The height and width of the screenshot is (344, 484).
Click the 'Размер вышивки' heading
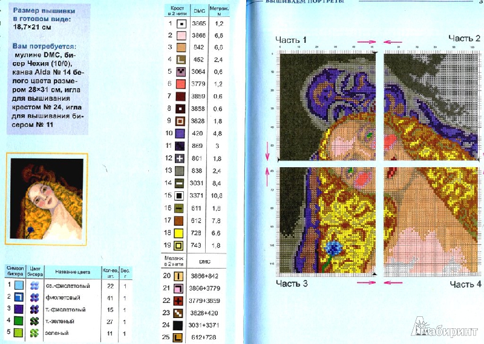44,11
